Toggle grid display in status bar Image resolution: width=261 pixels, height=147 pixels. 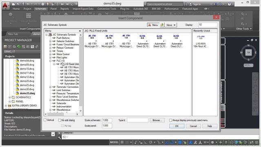122,142
